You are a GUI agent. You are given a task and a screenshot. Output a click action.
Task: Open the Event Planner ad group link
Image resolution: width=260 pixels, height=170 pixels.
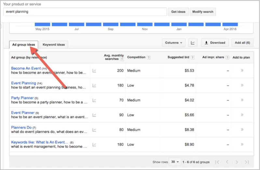(23, 112)
